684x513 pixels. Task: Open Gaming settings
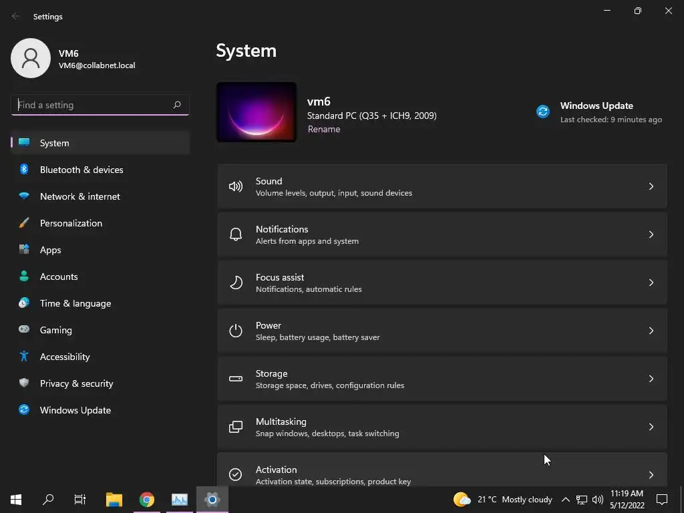tap(100, 330)
